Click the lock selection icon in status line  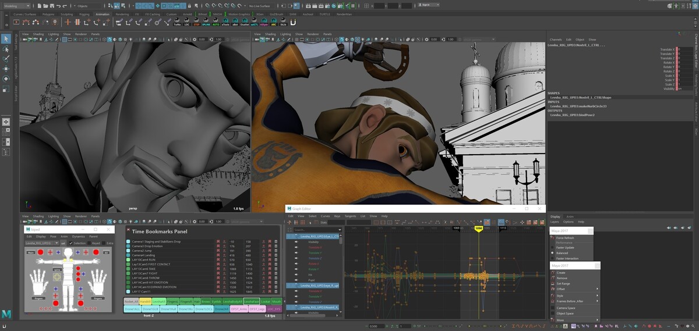pos(189,6)
